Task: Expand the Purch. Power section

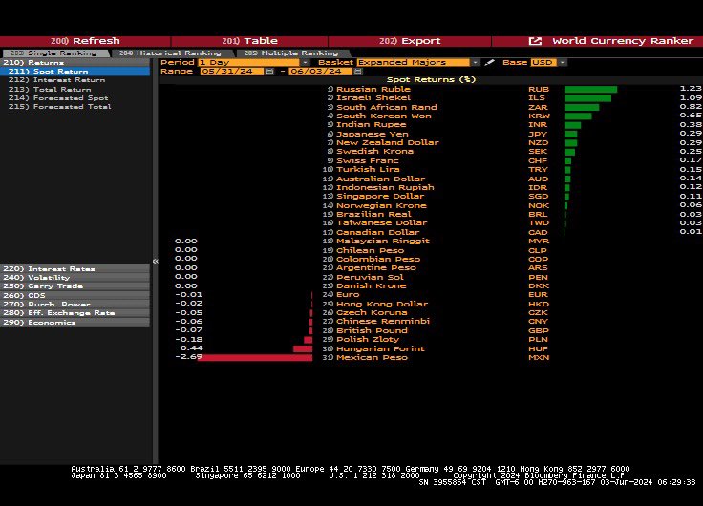Action: point(75,305)
